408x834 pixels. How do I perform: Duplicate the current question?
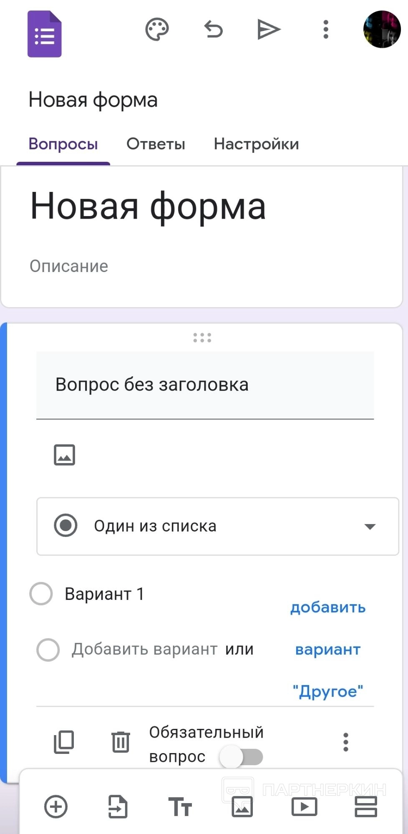tap(64, 742)
